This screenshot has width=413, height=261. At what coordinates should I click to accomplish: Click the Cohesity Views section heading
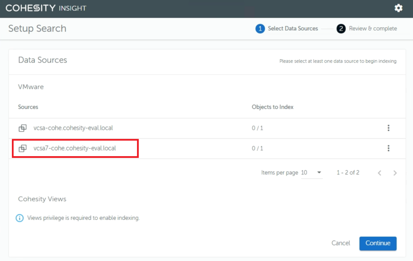coord(42,199)
